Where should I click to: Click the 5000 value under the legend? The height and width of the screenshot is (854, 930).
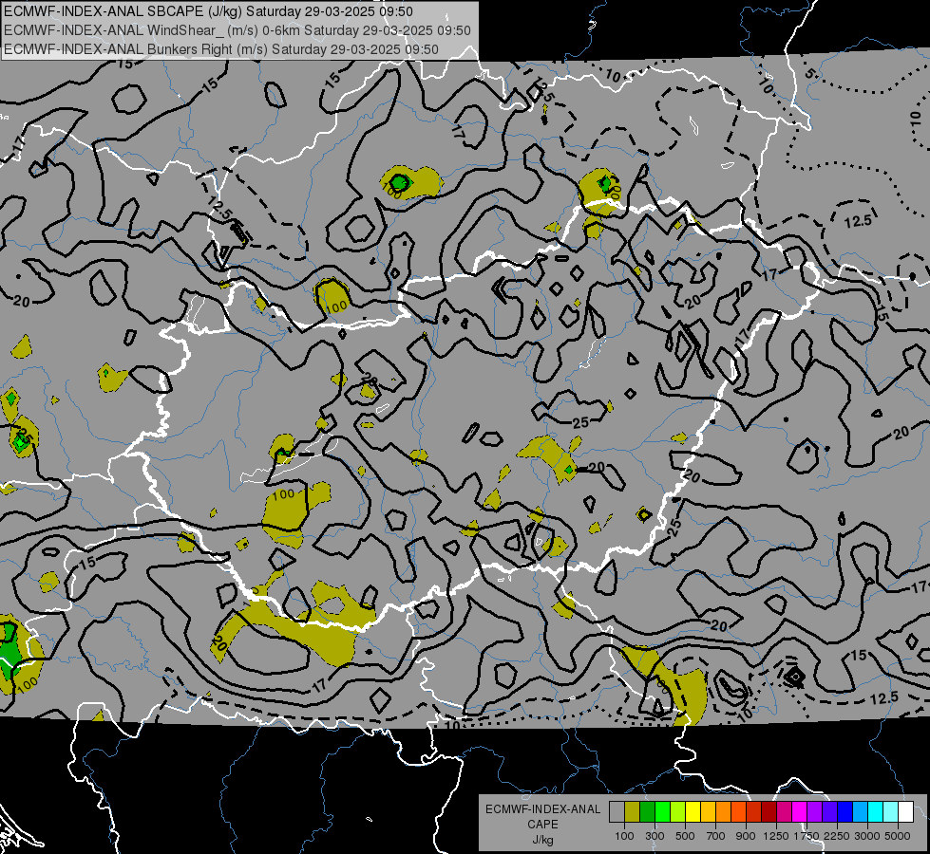897,836
